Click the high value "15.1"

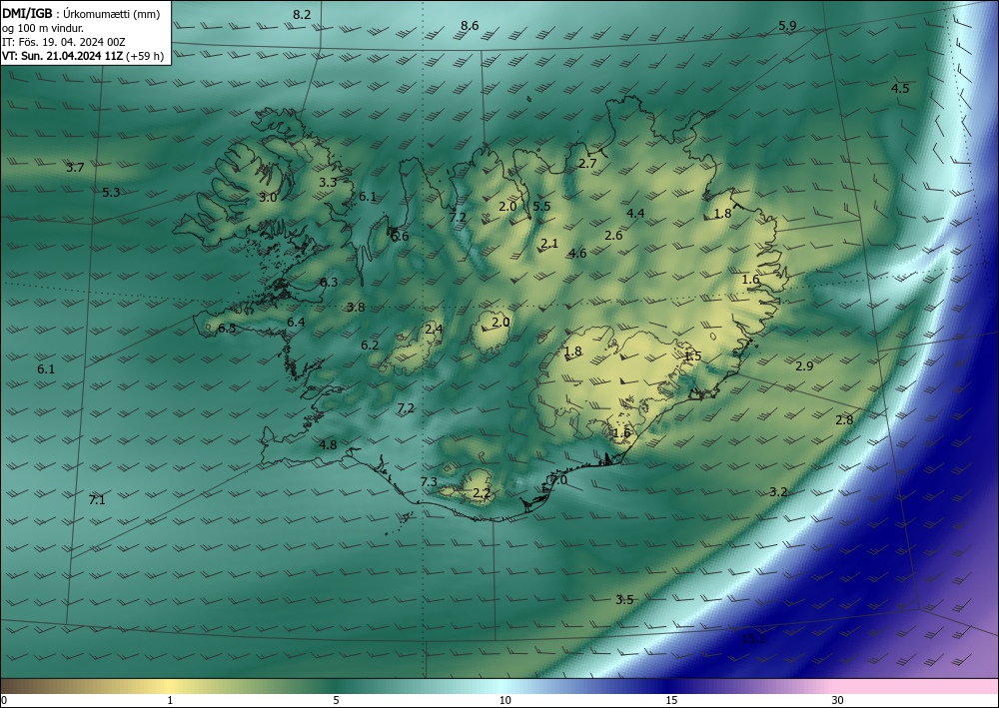coord(753,639)
